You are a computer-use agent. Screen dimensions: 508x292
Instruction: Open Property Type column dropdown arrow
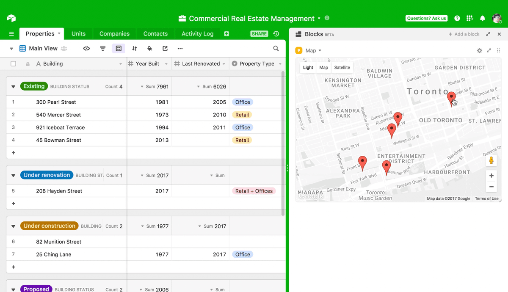pyautogui.click(x=279, y=64)
